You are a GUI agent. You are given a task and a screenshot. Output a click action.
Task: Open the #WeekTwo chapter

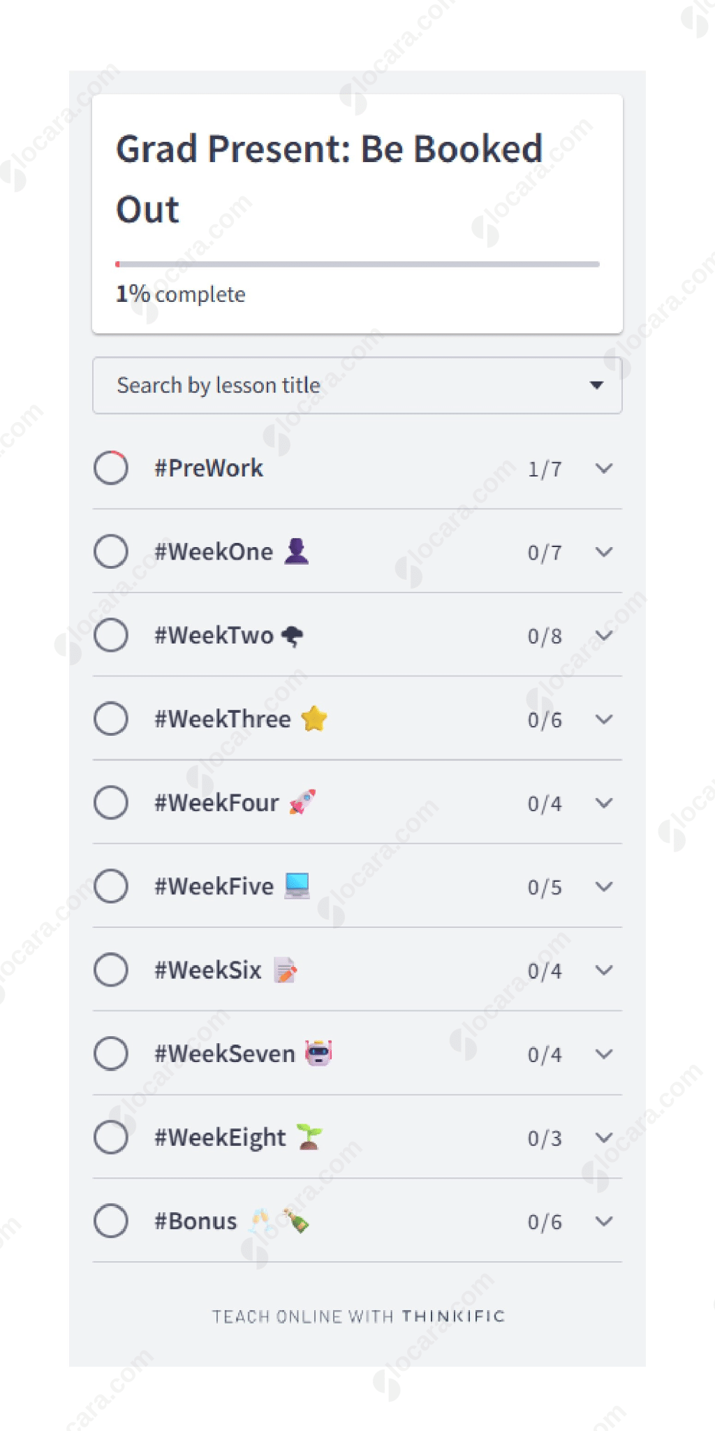pos(214,635)
